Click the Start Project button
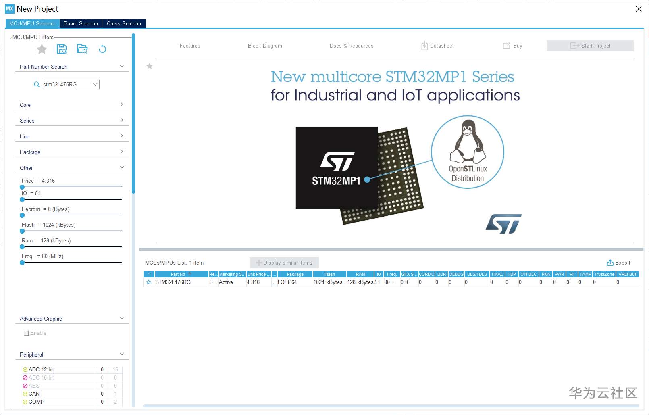Image resolution: width=649 pixels, height=415 pixels. (590, 46)
